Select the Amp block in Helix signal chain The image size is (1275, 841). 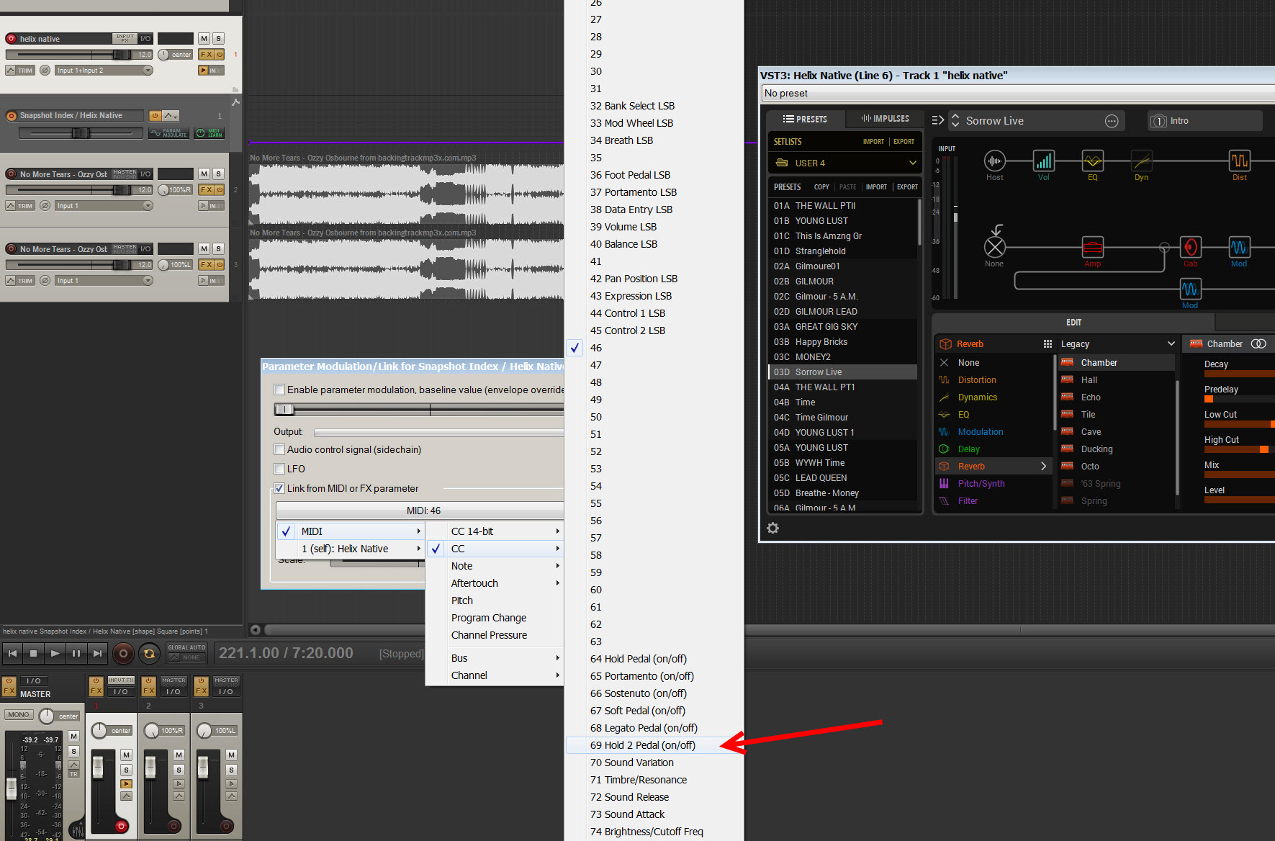[x=1092, y=247]
